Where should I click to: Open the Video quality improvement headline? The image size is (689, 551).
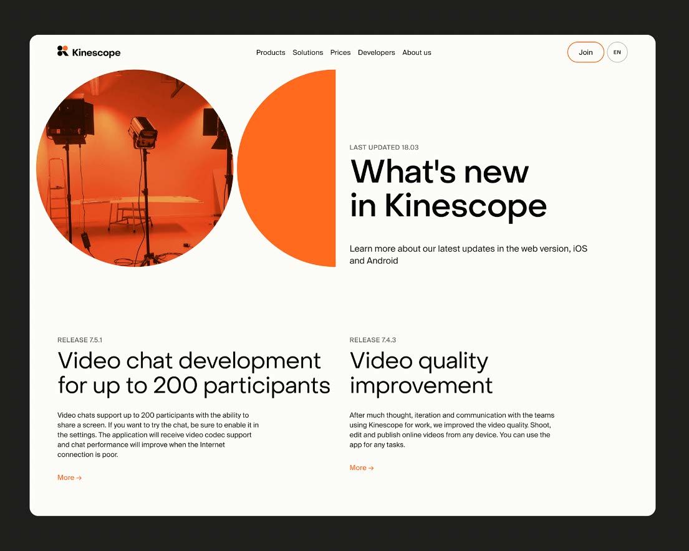coord(421,373)
